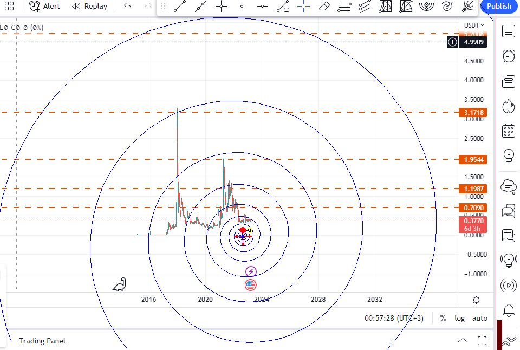The height and width of the screenshot is (350, 520).
Task: Click the purple lightning event marker
Action: coord(251,271)
